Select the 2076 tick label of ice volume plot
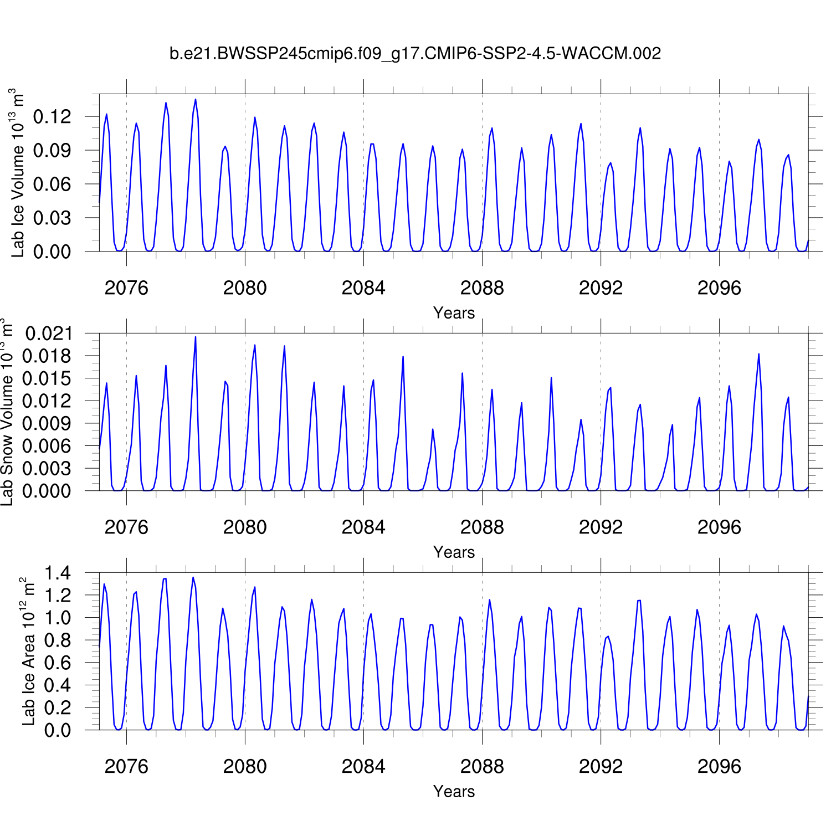 [126, 288]
